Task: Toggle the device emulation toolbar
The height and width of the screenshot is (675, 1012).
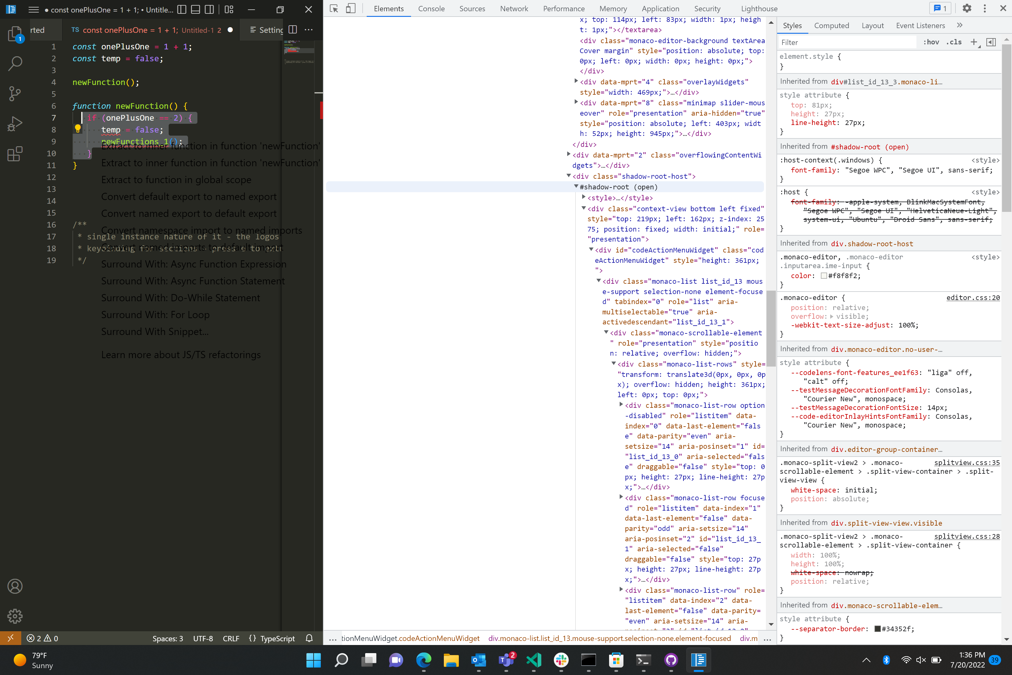Action: (x=351, y=8)
